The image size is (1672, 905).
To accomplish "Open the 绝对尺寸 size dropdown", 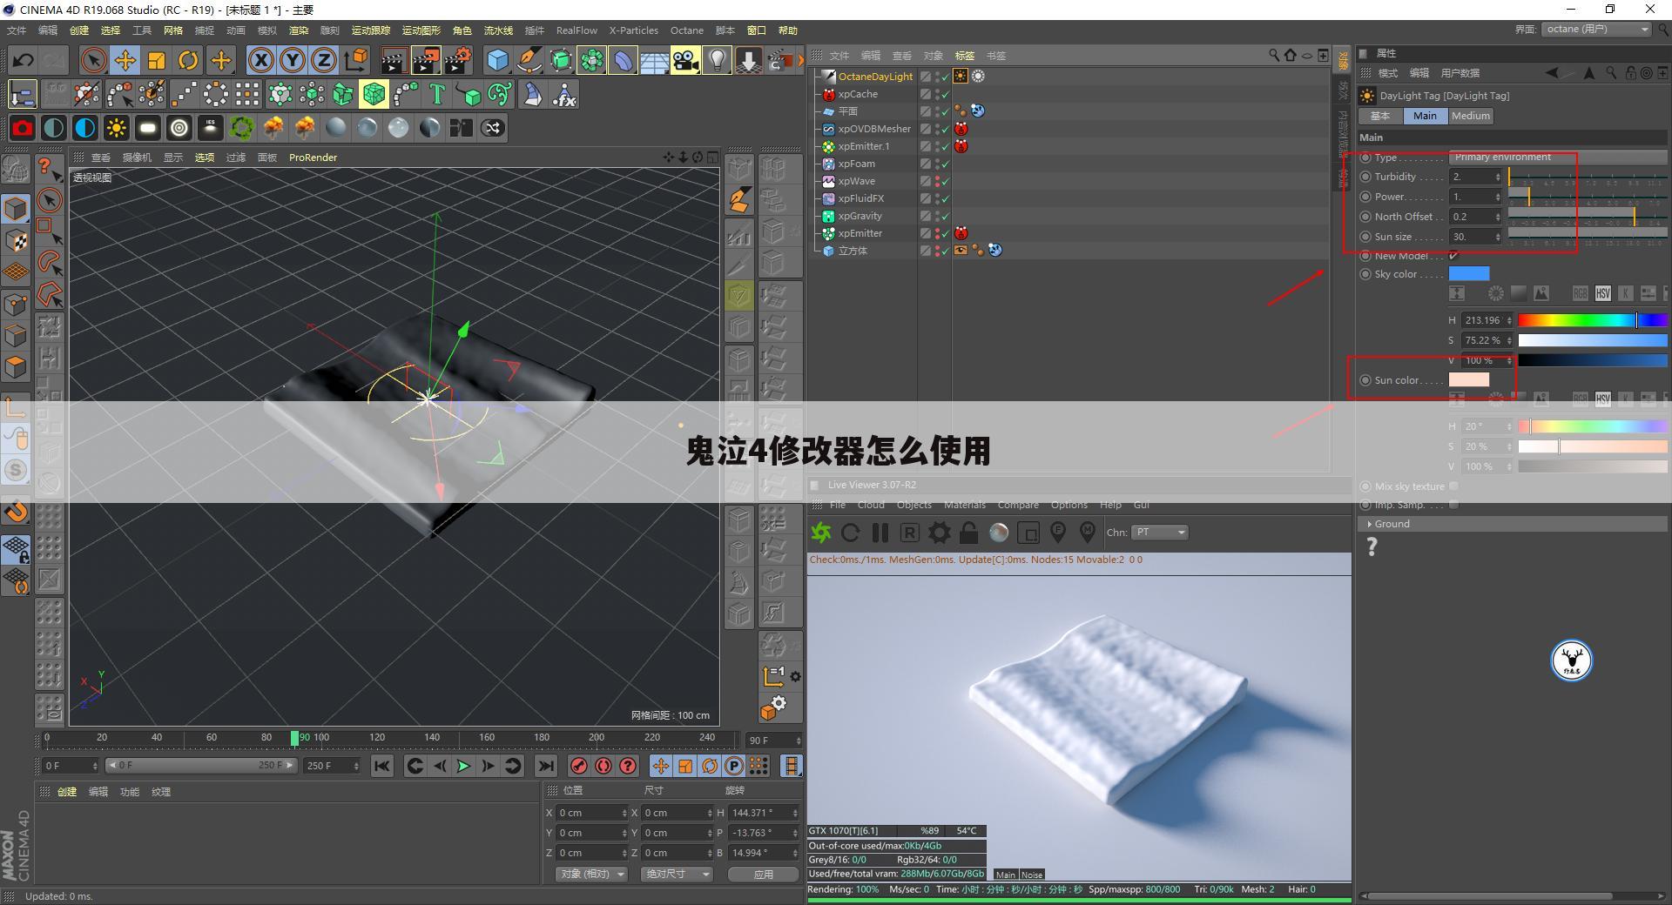I will pyautogui.click(x=677, y=874).
